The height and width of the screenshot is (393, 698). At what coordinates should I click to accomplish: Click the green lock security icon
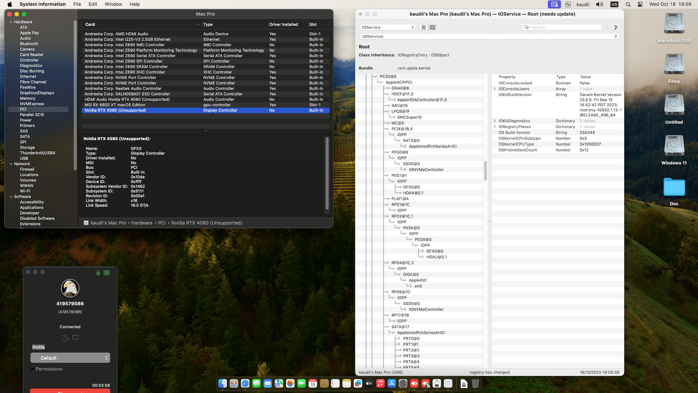pyautogui.click(x=98, y=273)
